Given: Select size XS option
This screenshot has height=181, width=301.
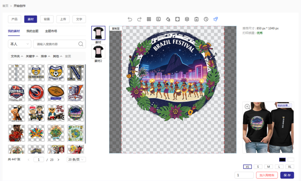Looking at the screenshot, I should (x=248, y=167).
